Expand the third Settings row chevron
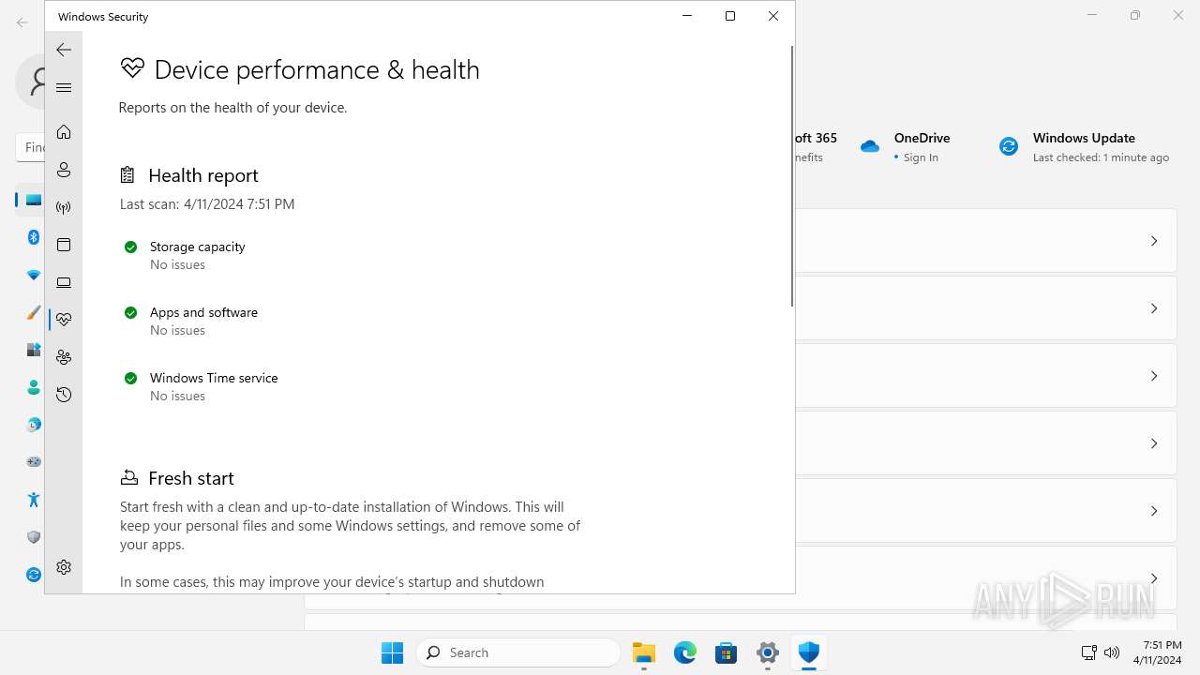Image resolution: width=1200 pixels, height=675 pixels. 1154,376
